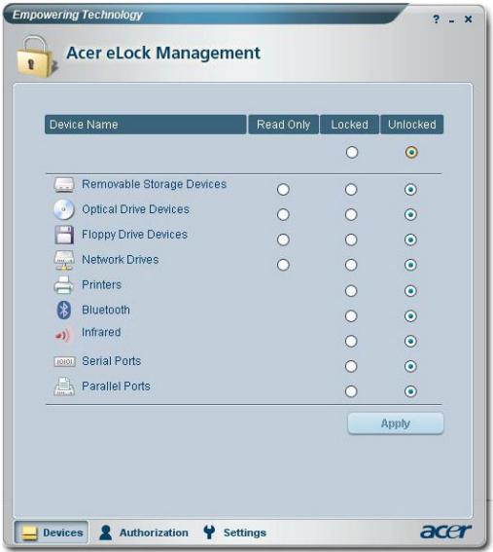This screenshot has width=493, height=552.
Task: Click the Locked column header
Action: [349, 125]
